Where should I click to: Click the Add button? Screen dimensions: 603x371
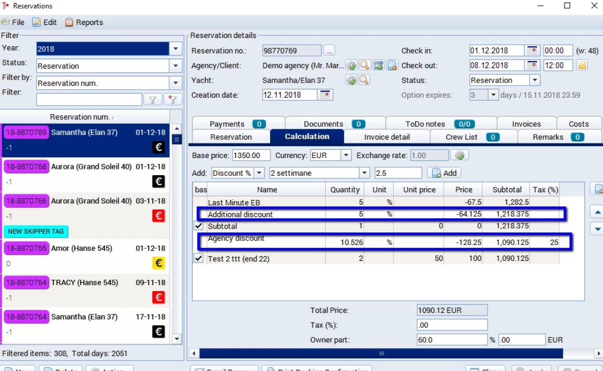click(x=444, y=173)
